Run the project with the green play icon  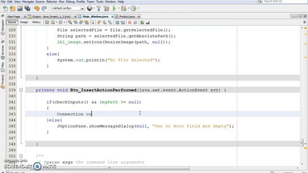click(114, 9)
